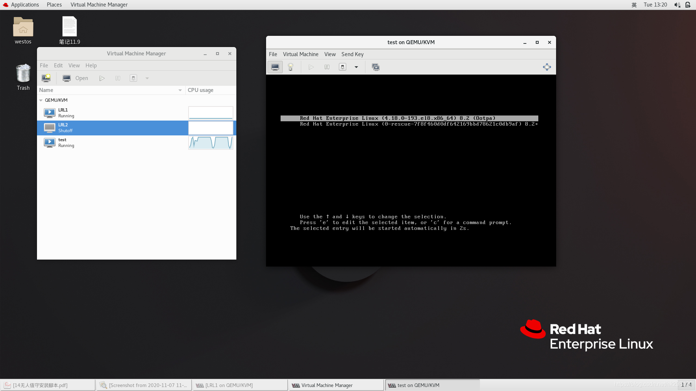Image resolution: width=696 pixels, height=391 pixels.
Task: Open the system status icon at top right
Action: [x=688, y=5]
